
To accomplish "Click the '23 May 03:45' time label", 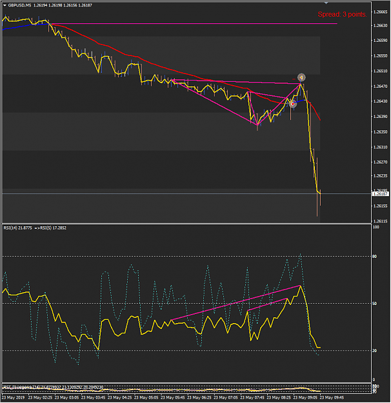I will 93,398.
